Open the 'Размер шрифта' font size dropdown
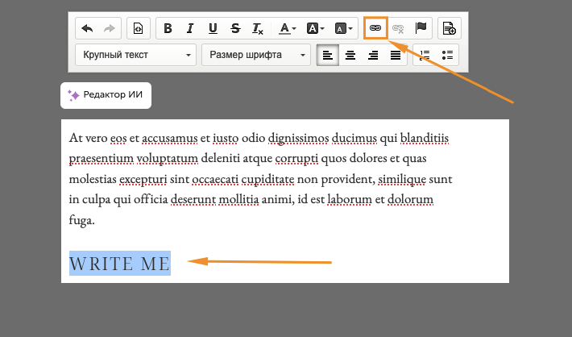Screen dimensions: 572x337 (255, 56)
